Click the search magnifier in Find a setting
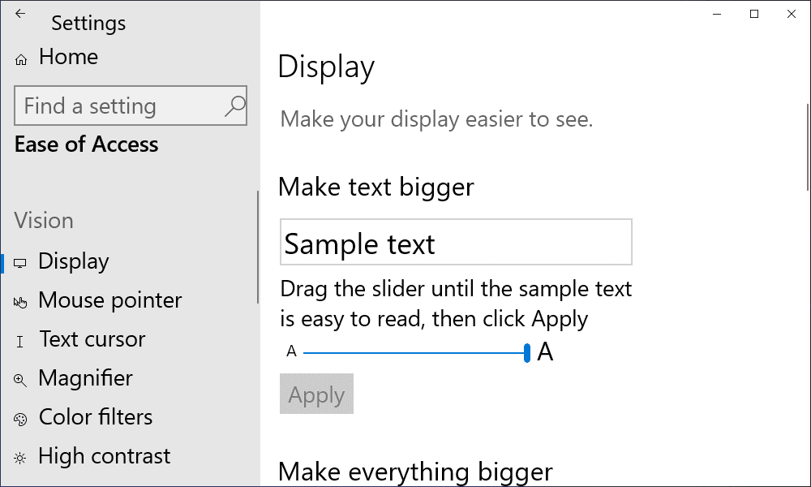 click(x=234, y=106)
